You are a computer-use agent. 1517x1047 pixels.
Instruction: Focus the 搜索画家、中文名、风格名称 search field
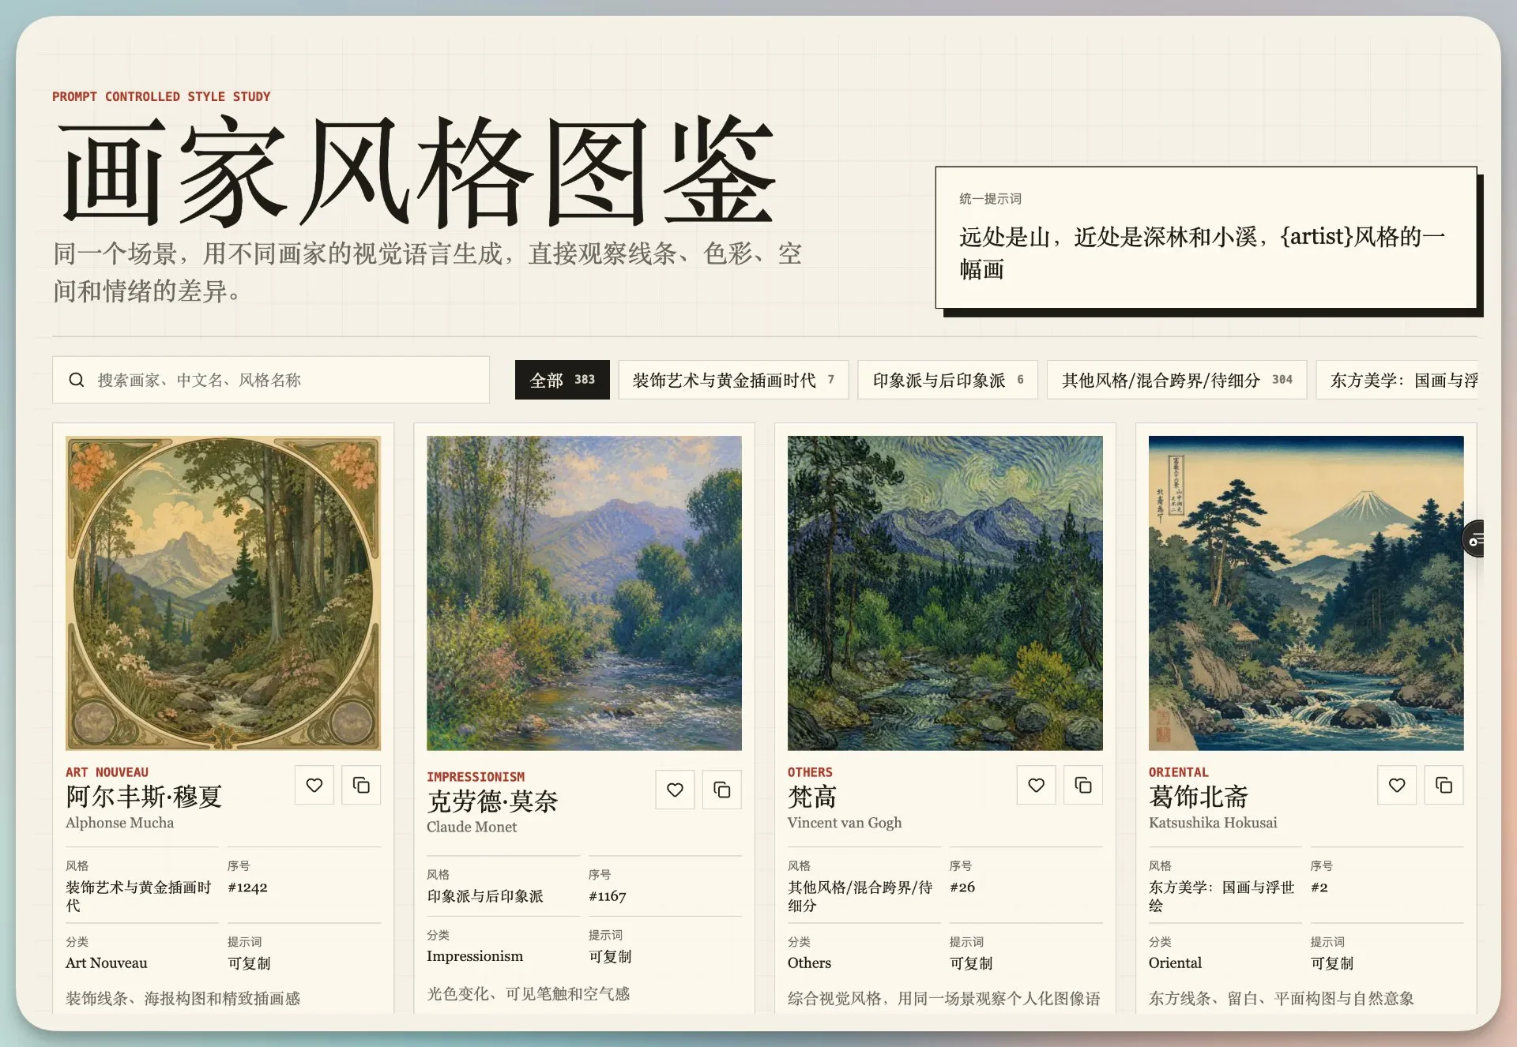271,380
